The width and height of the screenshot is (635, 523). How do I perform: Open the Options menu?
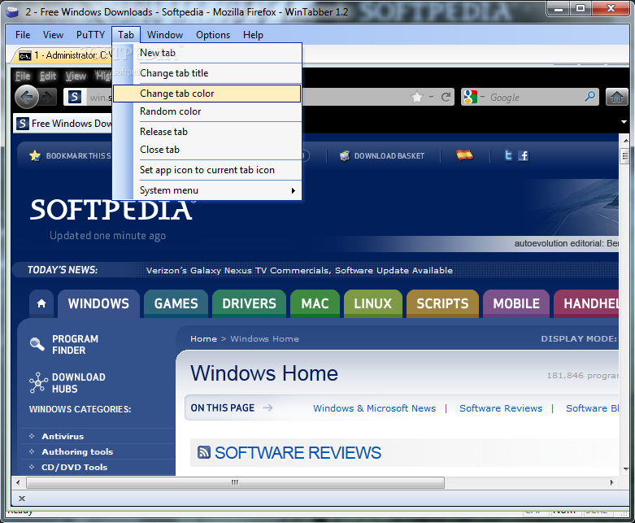pos(213,35)
